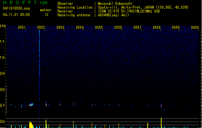202x128 pixels.
Task: Click the tall yellow intensity bar below 0558
Action: (161, 123)
